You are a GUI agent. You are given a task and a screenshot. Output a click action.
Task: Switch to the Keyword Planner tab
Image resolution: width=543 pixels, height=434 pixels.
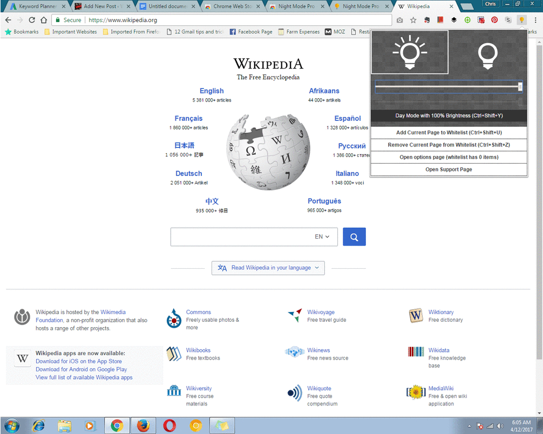point(37,6)
